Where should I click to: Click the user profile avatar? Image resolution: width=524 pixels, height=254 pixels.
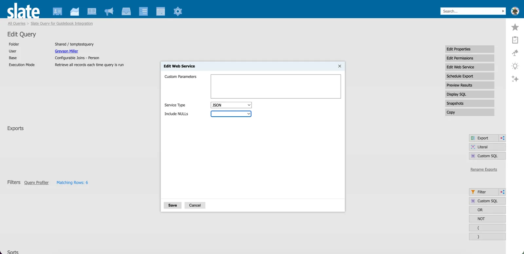(515, 11)
